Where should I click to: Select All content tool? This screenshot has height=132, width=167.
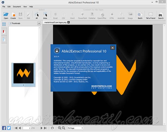click(x=37, y=15)
